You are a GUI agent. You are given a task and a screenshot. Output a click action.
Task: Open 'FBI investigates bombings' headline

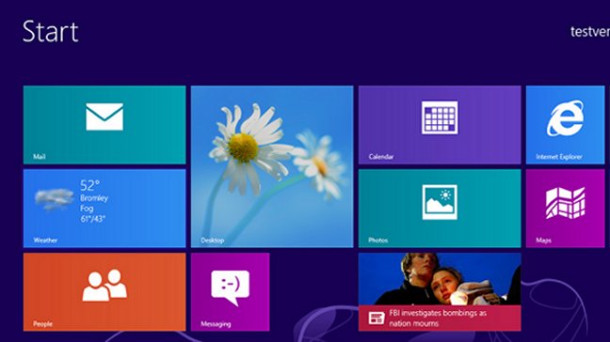click(x=438, y=318)
